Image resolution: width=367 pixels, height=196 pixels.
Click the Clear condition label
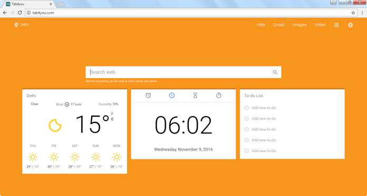pos(35,104)
